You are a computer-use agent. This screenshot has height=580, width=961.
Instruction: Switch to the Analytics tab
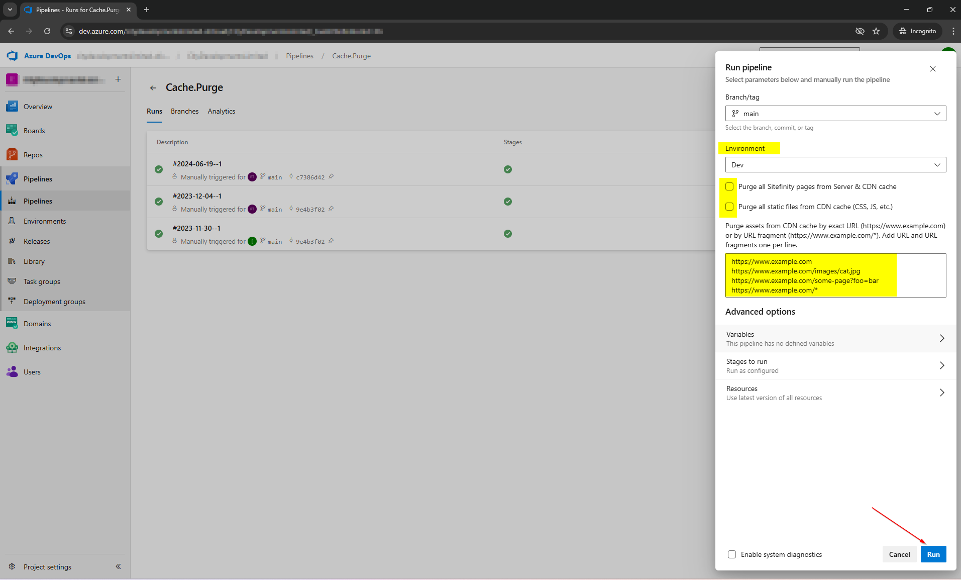[x=221, y=111]
